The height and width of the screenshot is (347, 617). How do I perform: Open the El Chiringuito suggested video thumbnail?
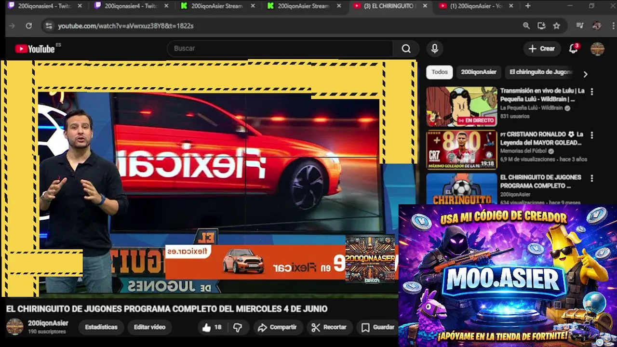[461, 189]
